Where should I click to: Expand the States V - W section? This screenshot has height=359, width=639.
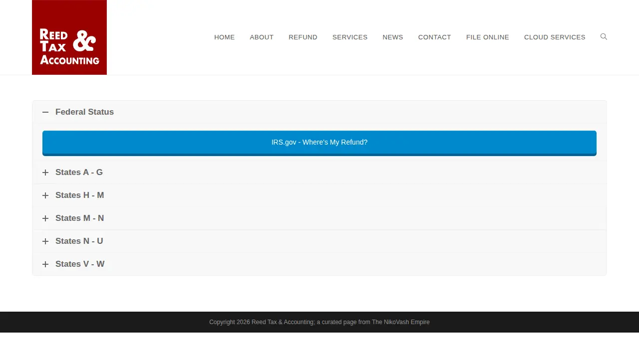(x=319, y=264)
